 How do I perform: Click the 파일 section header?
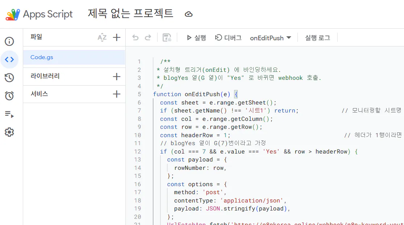coord(36,37)
